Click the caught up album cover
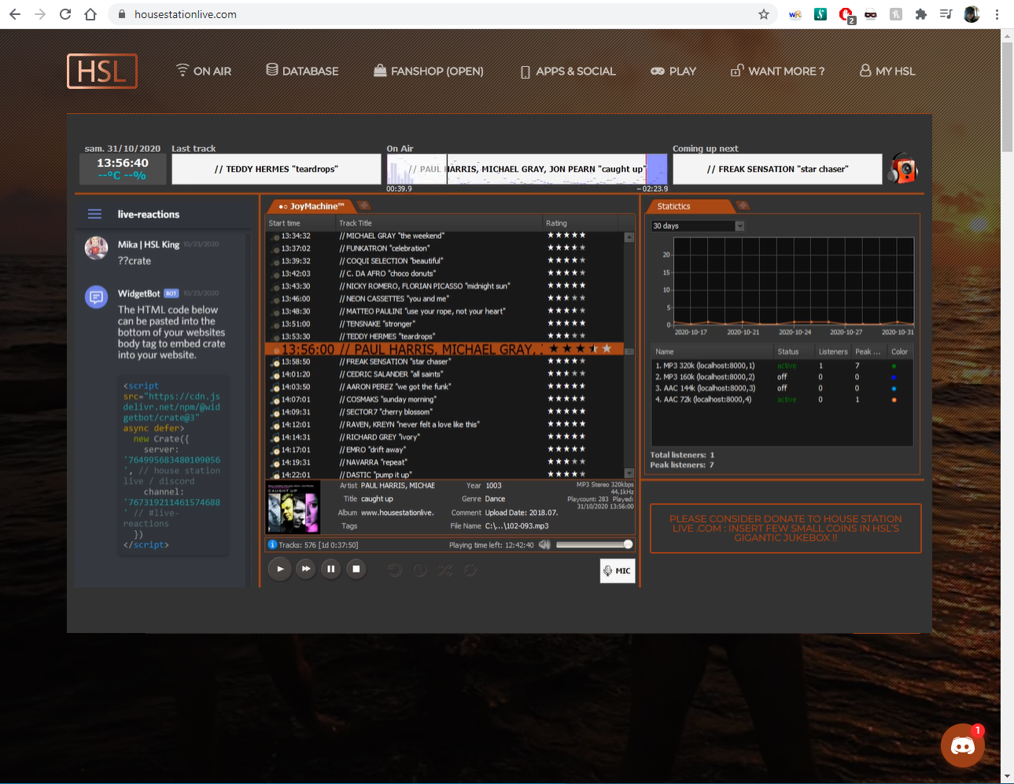The width and height of the screenshot is (1014, 784). (294, 507)
